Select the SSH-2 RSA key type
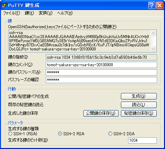The width and height of the screenshot is (165, 149). [x=71, y=134]
